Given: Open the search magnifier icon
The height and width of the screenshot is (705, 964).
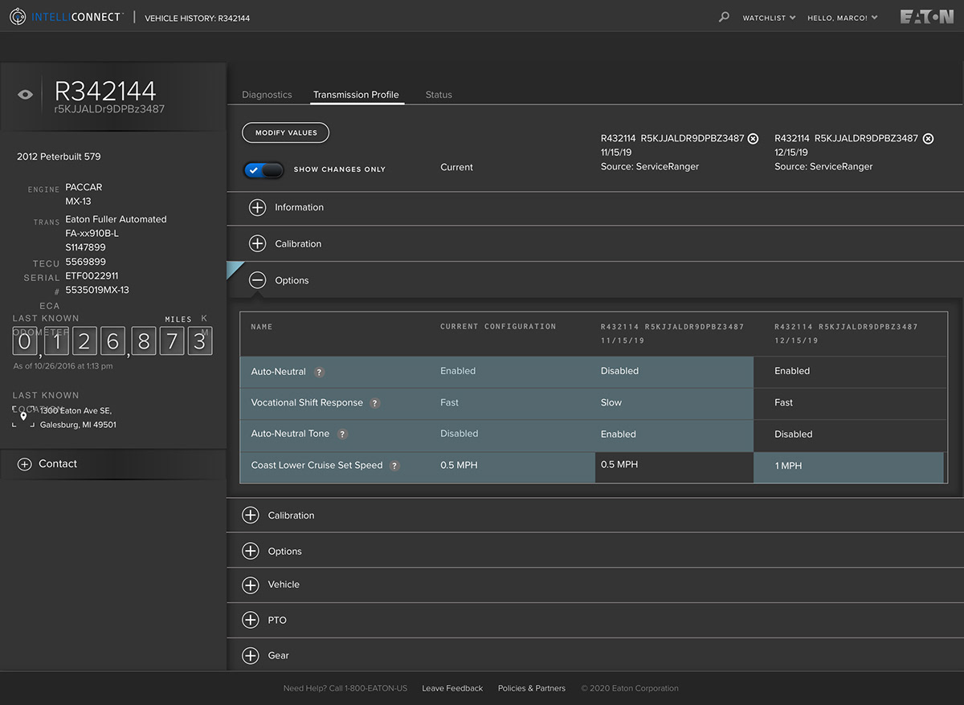Looking at the screenshot, I should pyautogui.click(x=724, y=16).
